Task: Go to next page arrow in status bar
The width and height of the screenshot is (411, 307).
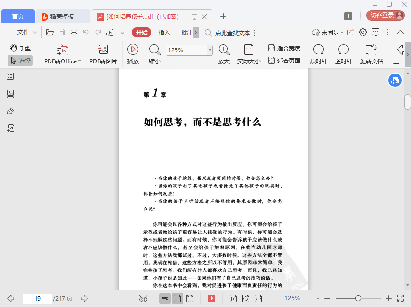Action: pos(84,298)
